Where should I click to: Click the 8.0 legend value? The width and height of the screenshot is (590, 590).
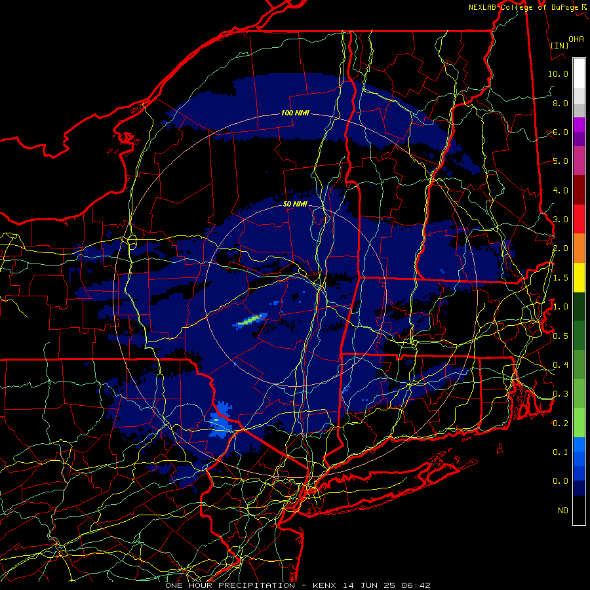(560, 103)
